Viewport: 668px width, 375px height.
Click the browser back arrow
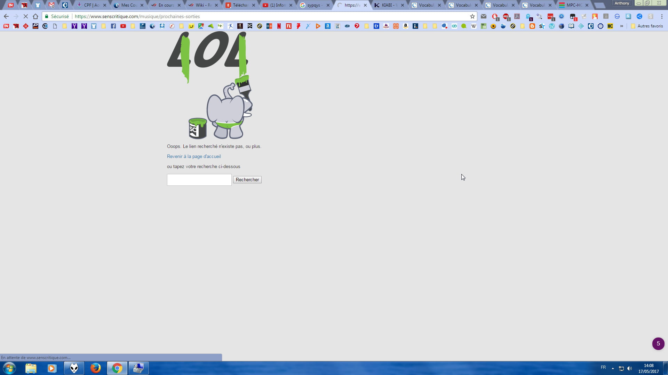pyautogui.click(x=6, y=16)
